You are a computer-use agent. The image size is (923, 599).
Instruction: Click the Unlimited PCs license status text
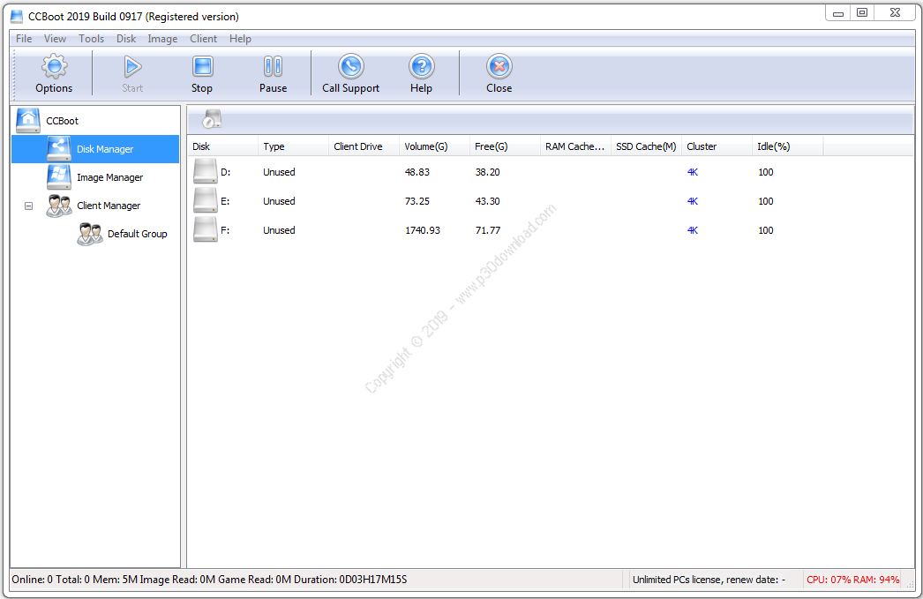click(x=709, y=580)
